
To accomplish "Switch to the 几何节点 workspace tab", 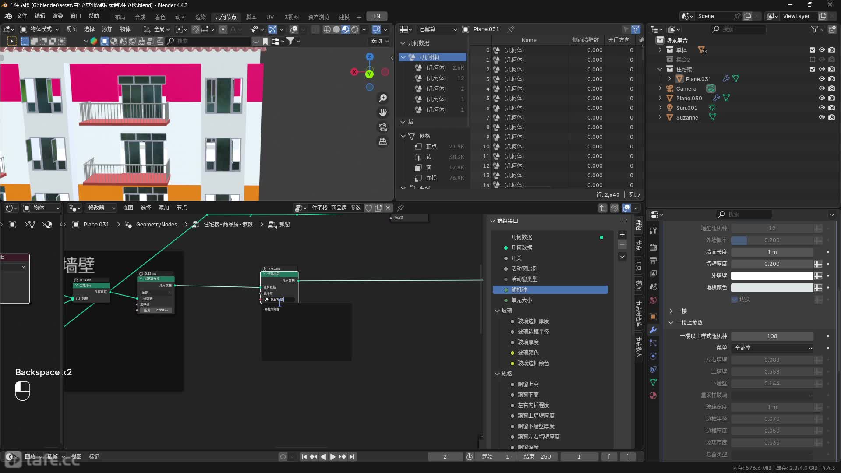I will pyautogui.click(x=226, y=17).
